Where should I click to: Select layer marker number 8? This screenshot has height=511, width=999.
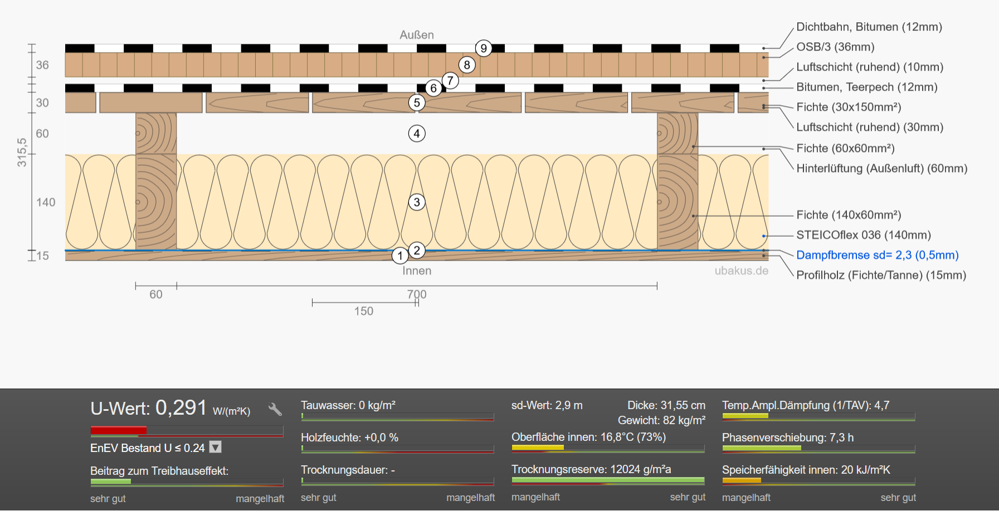click(467, 65)
